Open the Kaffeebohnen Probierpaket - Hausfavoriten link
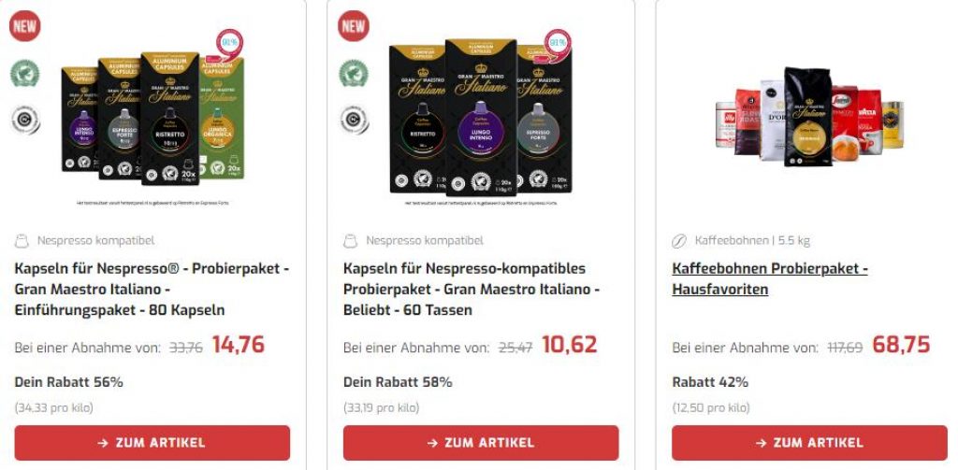958x470 pixels. 770,279
